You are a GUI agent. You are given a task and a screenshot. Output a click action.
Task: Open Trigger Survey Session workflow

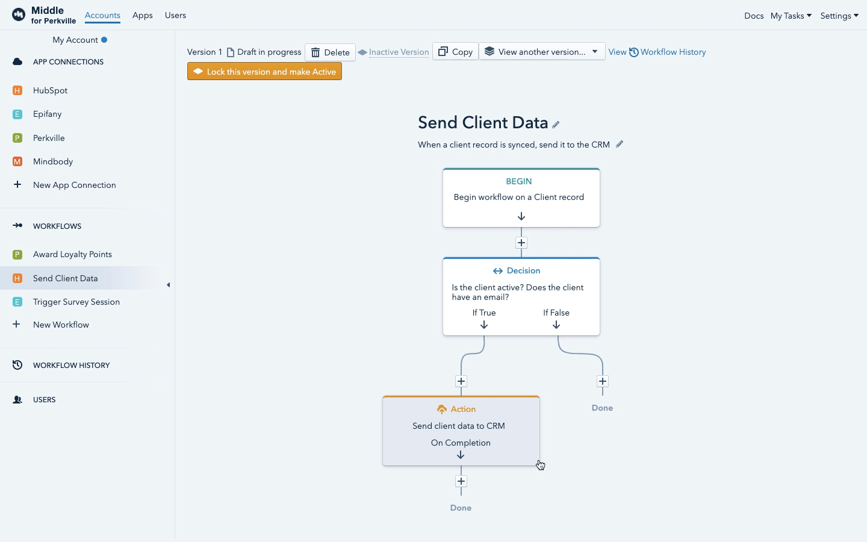[76, 302]
